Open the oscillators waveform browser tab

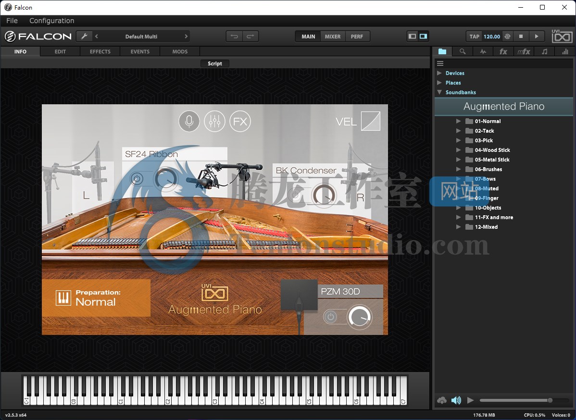pyautogui.click(x=483, y=51)
